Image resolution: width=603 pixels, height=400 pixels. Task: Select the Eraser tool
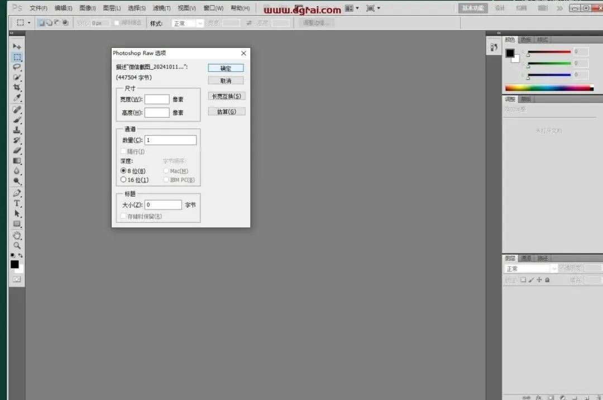pyautogui.click(x=17, y=150)
